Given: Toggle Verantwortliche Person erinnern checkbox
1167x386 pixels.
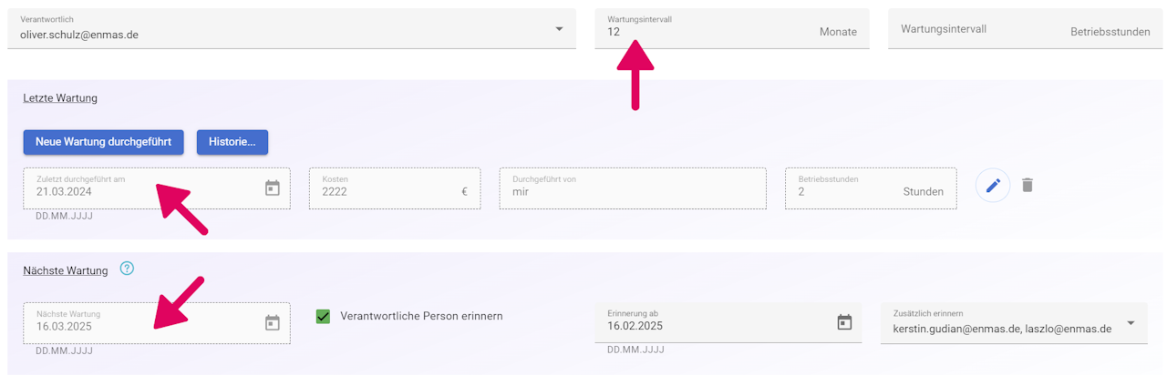Looking at the screenshot, I should coord(323,317).
